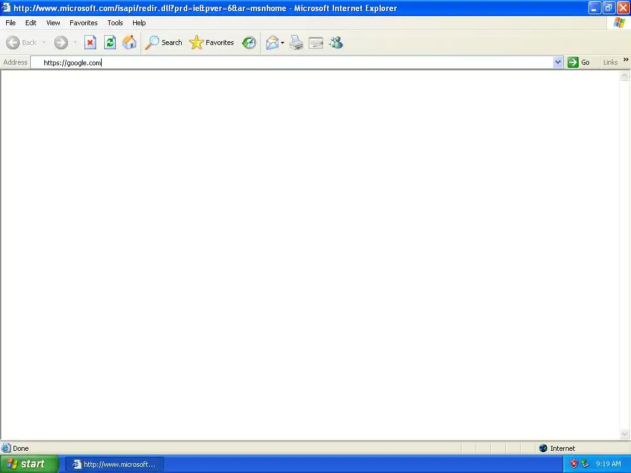Expand the Links chevron overflow
Image resolution: width=631 pixels, height=473 pixels.
pyautogui.click(x=626, y=60)
